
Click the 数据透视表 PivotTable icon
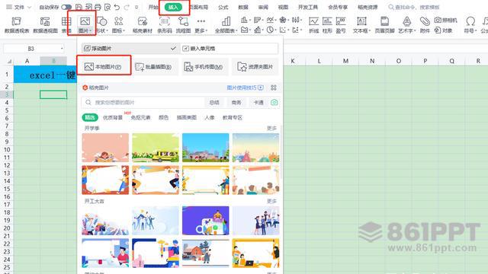pyautogui.click(x=17, y=21)
